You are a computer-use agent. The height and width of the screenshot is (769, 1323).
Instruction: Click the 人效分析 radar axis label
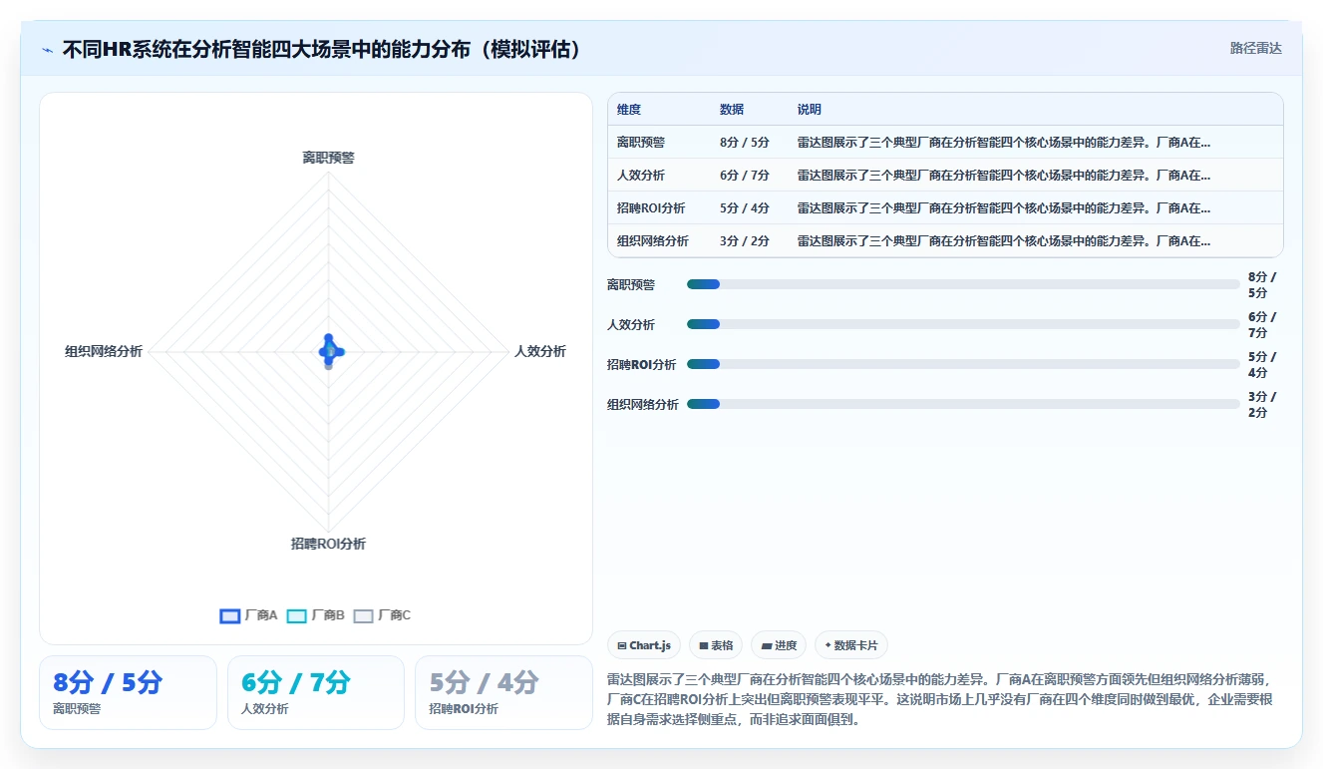coord(540,351)
